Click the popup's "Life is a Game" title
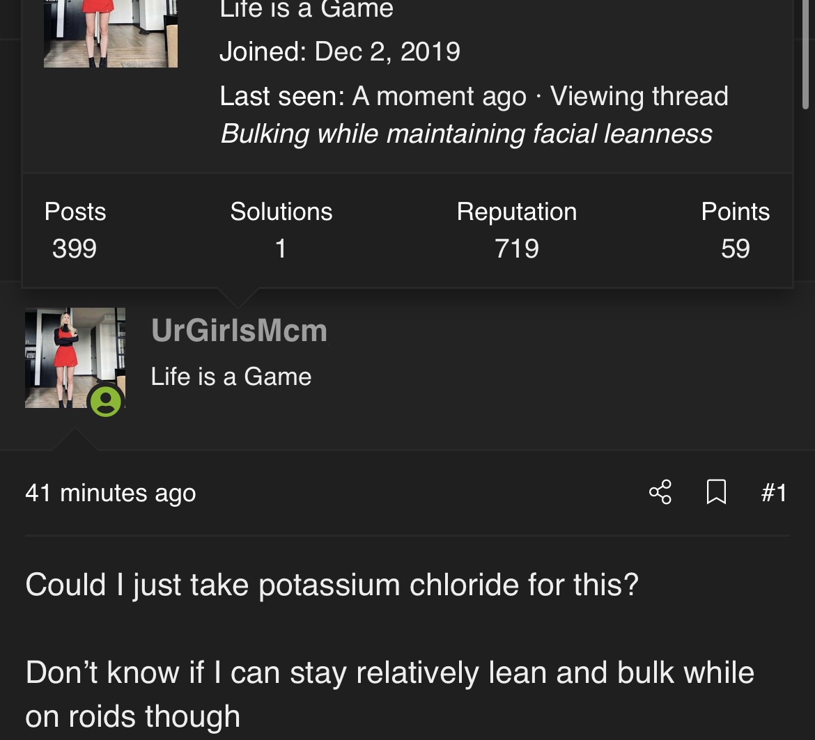 pyautogui.click(x=306, y=10)
